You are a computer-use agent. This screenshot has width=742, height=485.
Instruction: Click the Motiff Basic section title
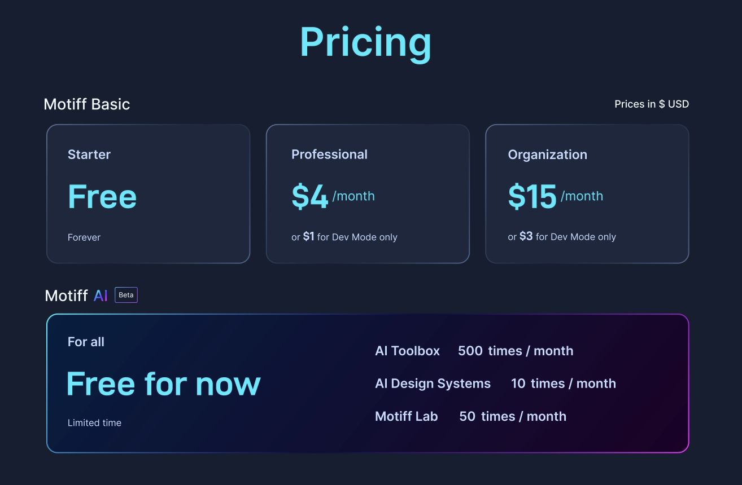(x=87, y=104)
